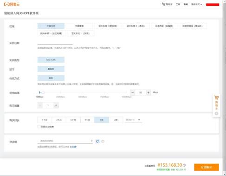Select 马来西亚 (吉隆坡) region
The width and height of the screenshot is (226, 176).
(x=164, y=26)
